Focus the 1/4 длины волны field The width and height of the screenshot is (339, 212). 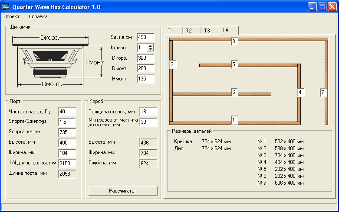tap(67, 163)
